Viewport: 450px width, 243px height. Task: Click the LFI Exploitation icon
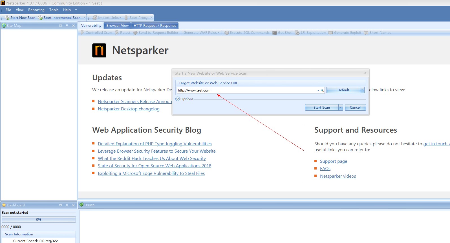[x=297, y=33]
